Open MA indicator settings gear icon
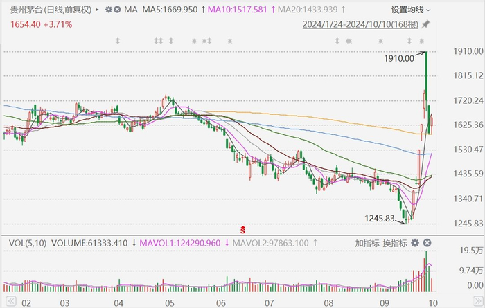 [x=109, y=10]
